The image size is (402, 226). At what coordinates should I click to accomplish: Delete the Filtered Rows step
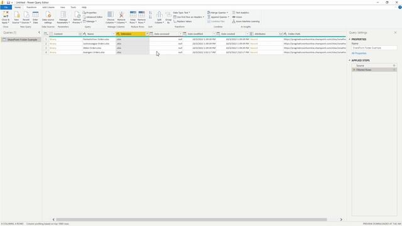click(x=354, y=70)
